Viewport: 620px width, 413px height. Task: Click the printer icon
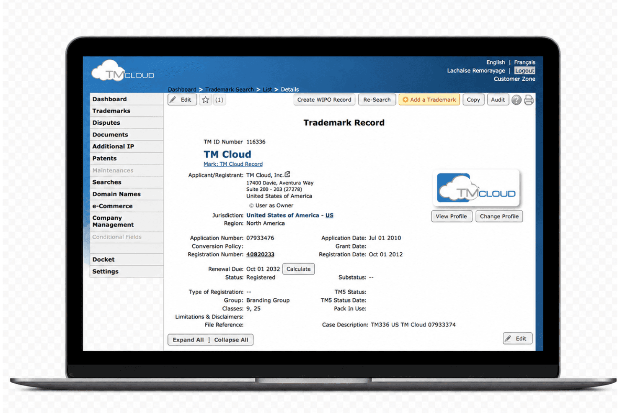(x=529, y=100)
